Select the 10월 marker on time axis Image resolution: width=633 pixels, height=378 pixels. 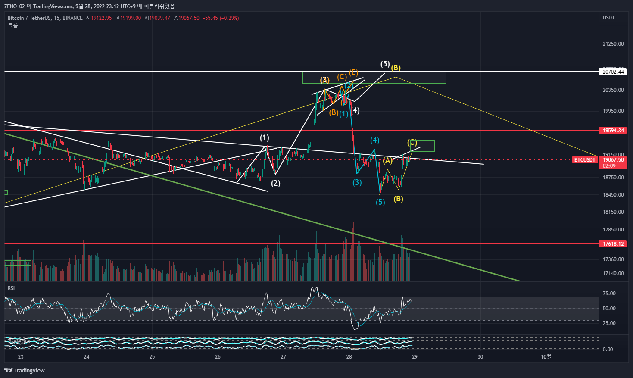[546, 357]
